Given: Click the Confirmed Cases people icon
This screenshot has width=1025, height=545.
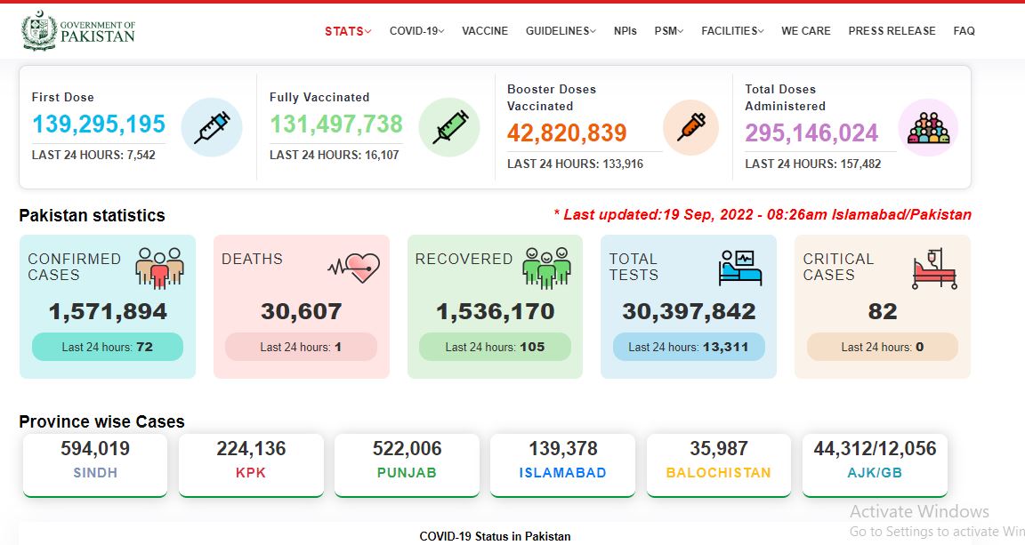Looking at the screenshot, I should (159, 268).
